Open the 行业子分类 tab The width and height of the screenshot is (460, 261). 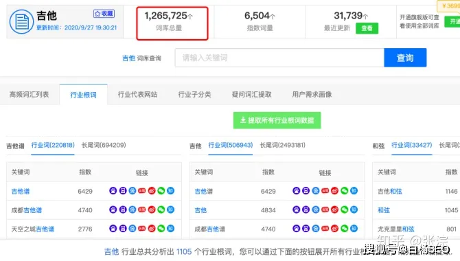pyautogui.click(x=194, y=95)
